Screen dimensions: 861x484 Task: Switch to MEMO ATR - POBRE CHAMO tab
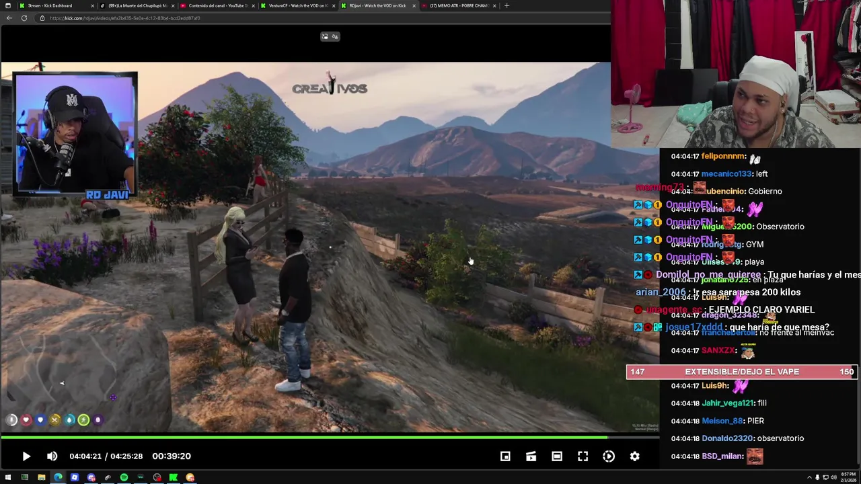[459, 5]
